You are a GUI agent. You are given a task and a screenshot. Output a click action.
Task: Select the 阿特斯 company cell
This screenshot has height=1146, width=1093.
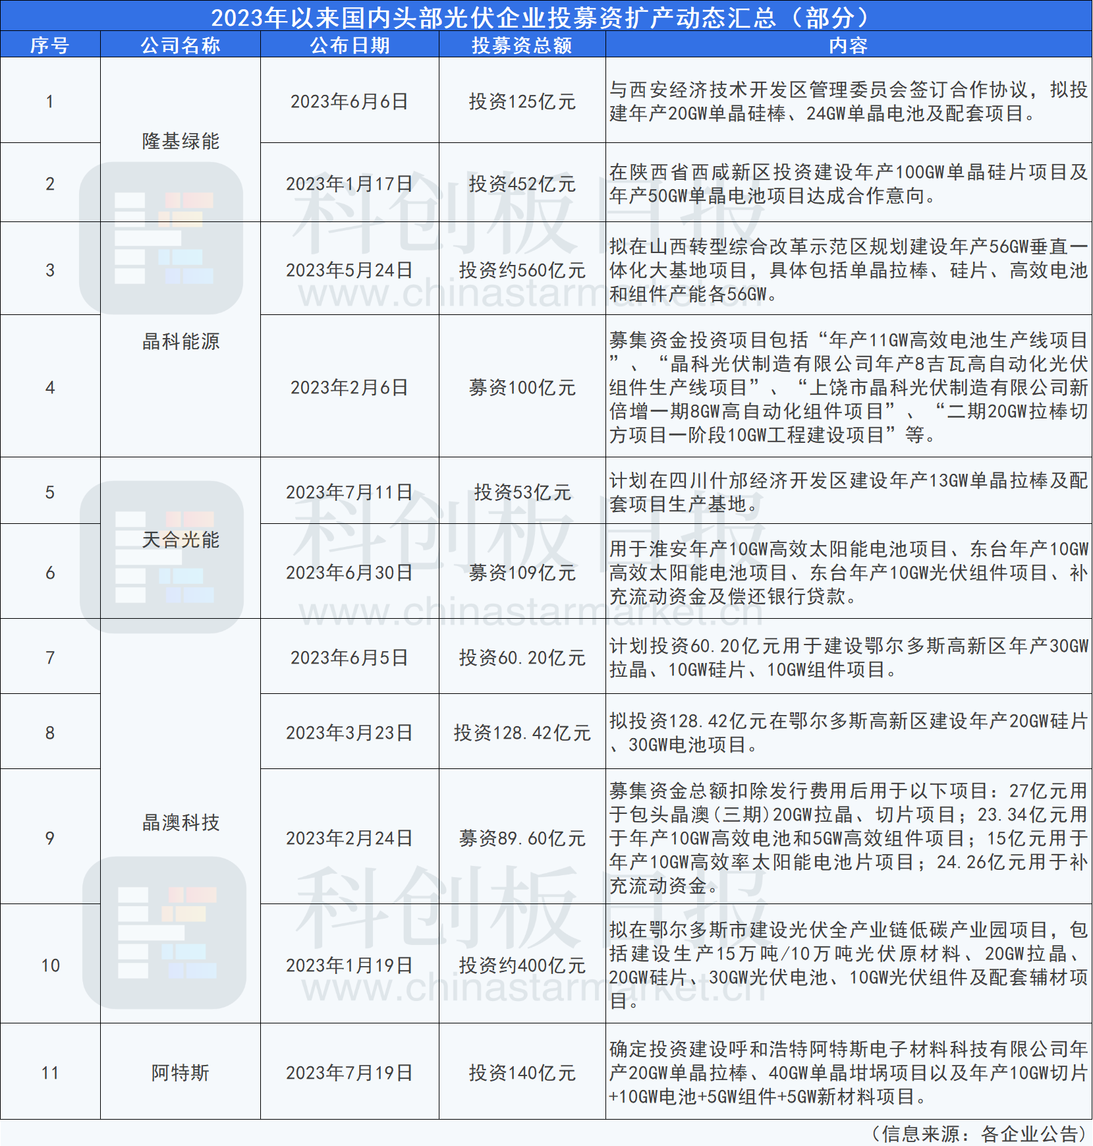coord(181,1072)
